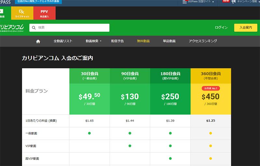Click the campaign megaphone icon
The height and width of the screenshot is (166, 260).
233,2
